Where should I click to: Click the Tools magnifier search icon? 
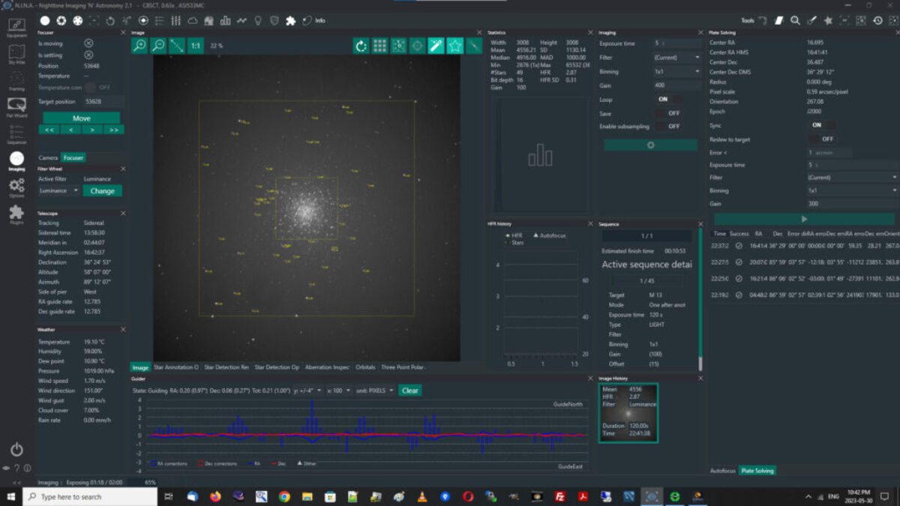point(796,20)
